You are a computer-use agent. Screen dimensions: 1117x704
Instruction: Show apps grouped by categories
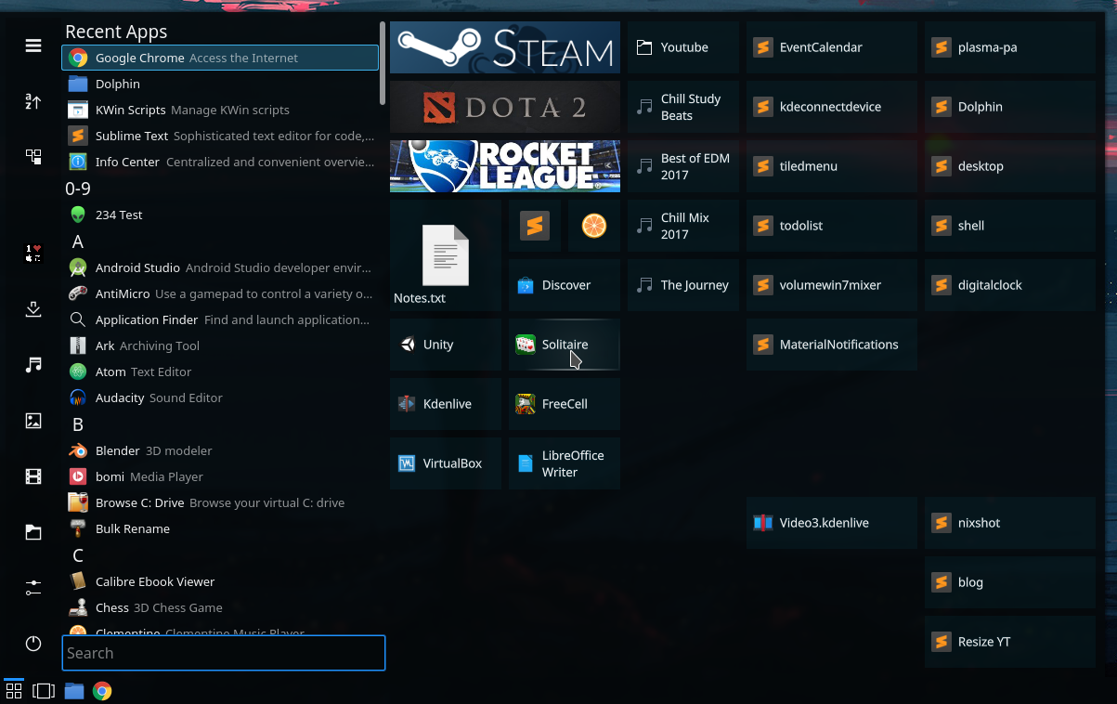[33, 157]
